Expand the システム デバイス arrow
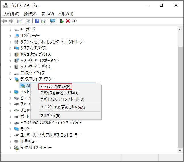The width and height of the screenshot is (184, 162). click(10, 48)
